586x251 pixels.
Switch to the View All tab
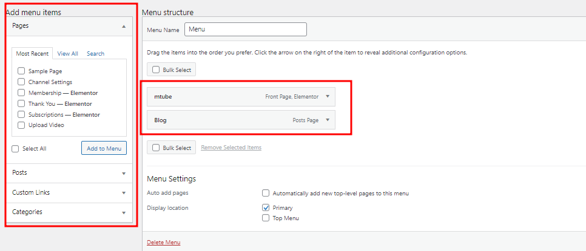(x=68, y=54)
